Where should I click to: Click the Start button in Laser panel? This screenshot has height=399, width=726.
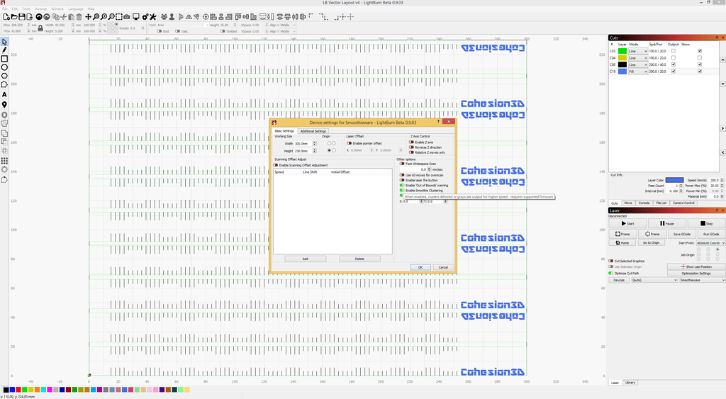(x=628, y=223)
